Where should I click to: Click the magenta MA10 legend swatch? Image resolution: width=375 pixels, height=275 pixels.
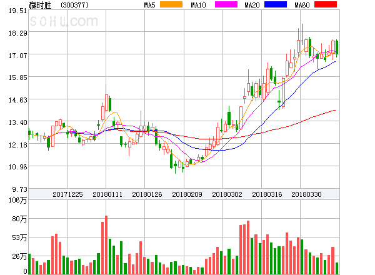click(x=226, y=4)
